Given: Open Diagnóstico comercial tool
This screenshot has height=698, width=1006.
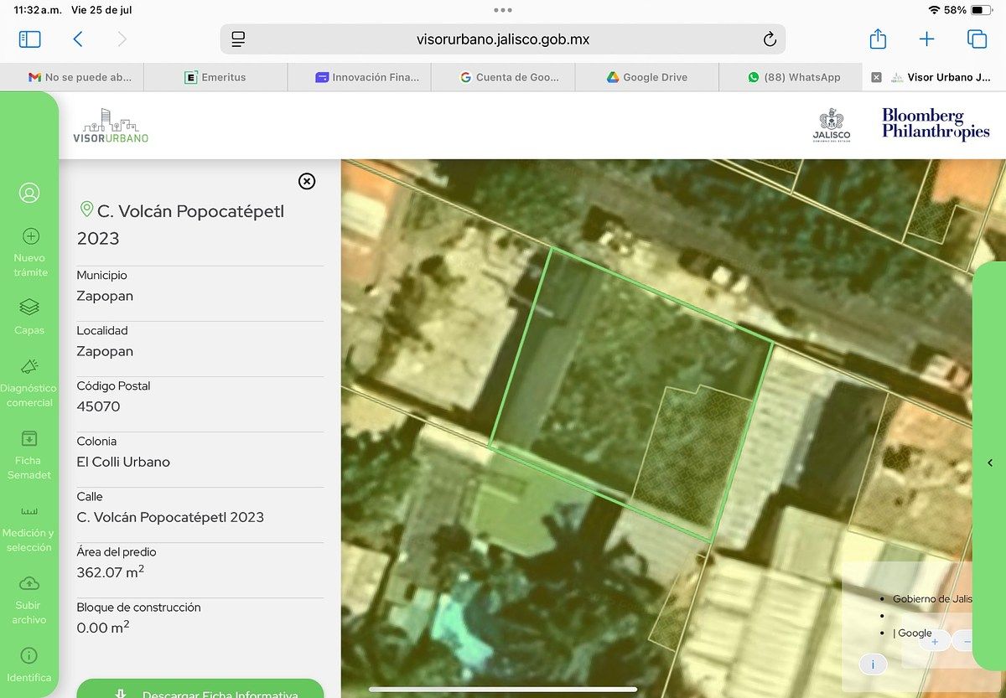Looking at the screenshot, I should coord(29,381).
